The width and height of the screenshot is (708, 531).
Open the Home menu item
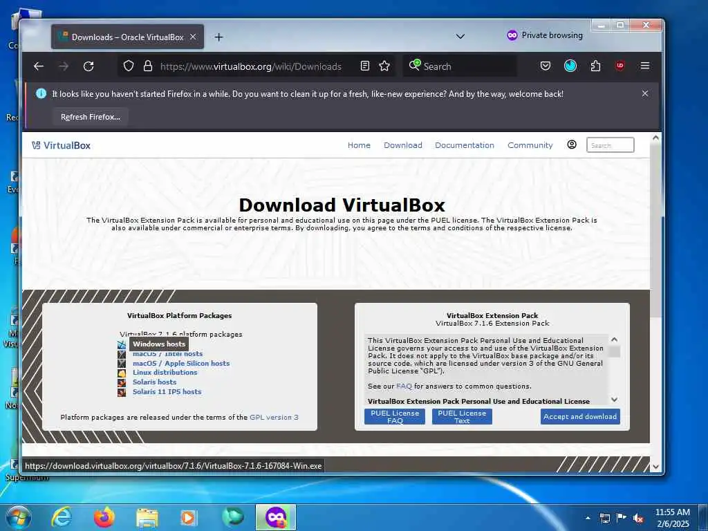tap(359, 145)
